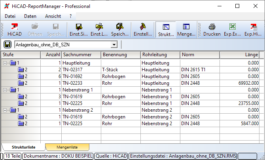Select the 69932.000 length cell

click(239, 83)
